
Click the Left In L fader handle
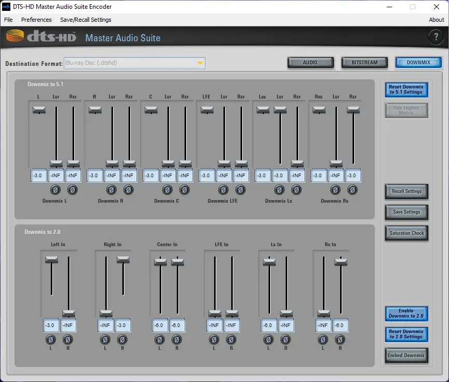51,260
